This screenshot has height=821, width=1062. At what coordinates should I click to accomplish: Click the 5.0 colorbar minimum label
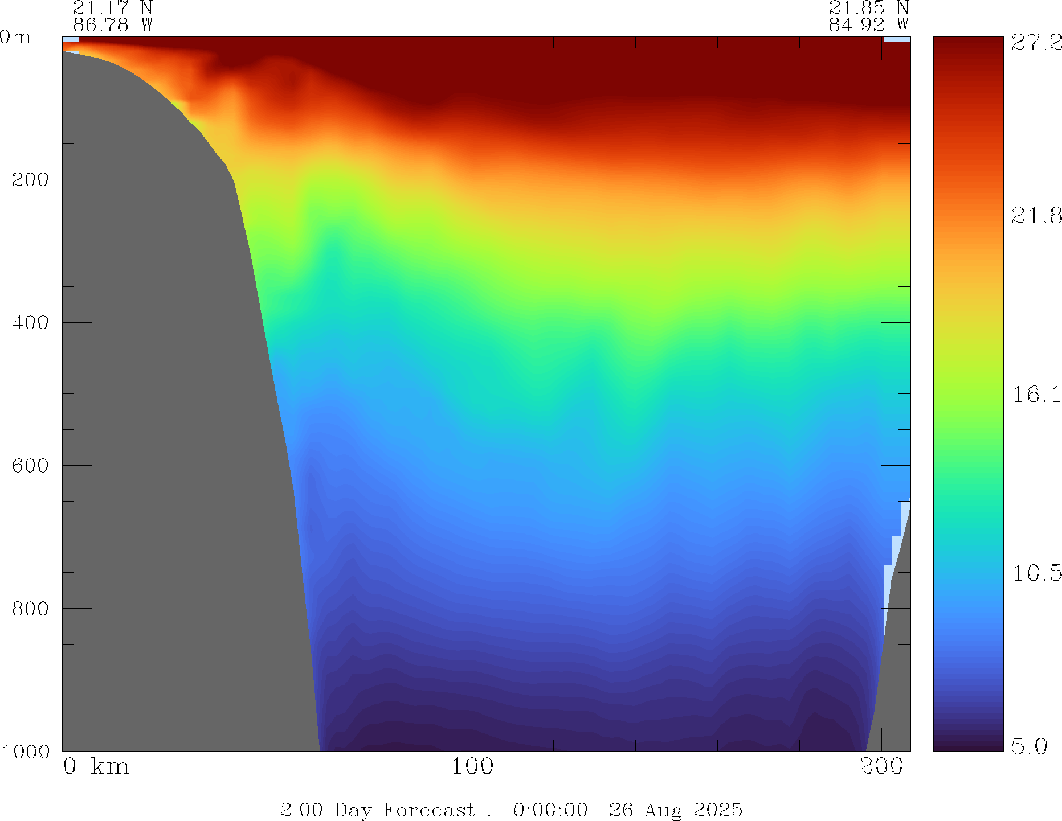[x=1029, y=746]
